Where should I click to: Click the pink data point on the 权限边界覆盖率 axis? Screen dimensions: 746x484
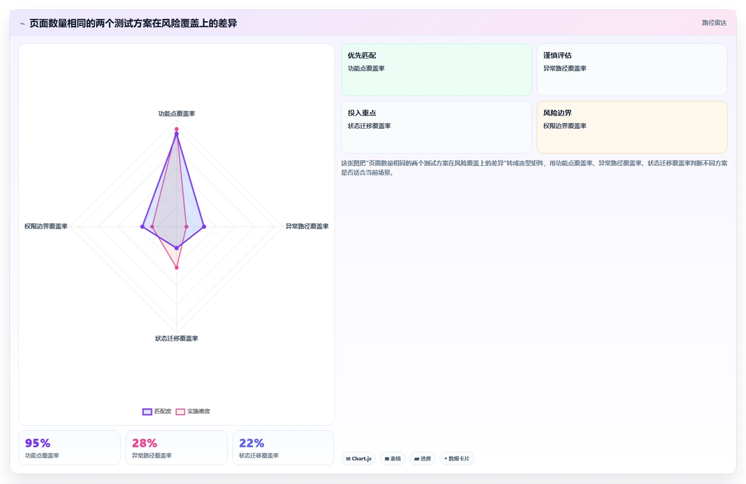152,227
